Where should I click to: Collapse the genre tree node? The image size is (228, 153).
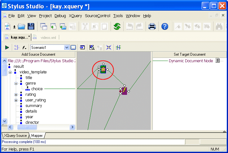[16, 83]
